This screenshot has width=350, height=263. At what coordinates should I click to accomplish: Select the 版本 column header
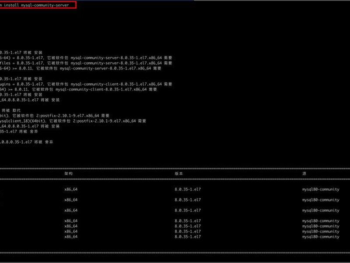click(x=178, y=174)
